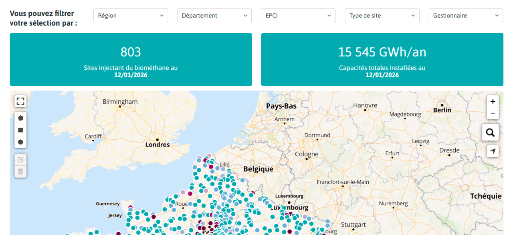Toggle fullscreen map view
The image size is (513, 235).
tap(20, 101)
